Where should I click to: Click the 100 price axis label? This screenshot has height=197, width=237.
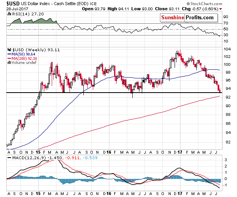tap(227, 65)
